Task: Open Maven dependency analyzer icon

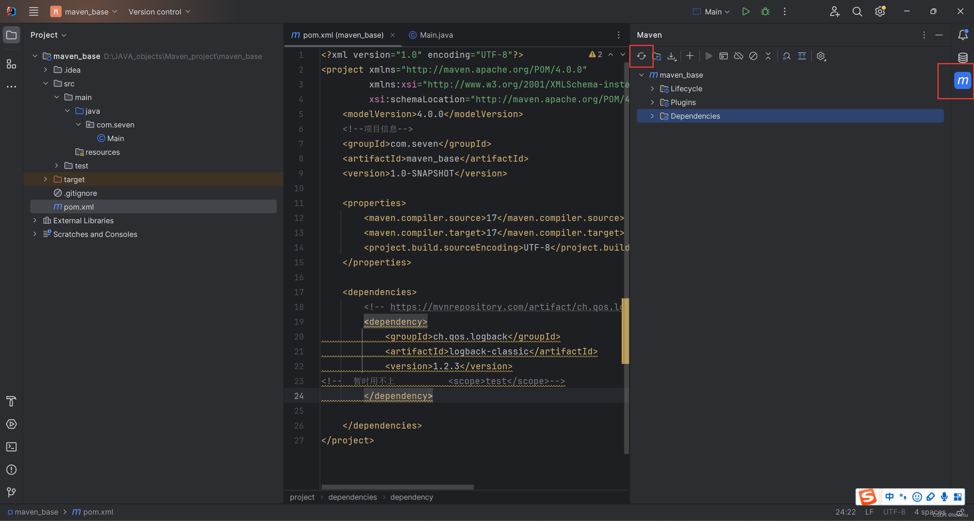Action: 787,56
